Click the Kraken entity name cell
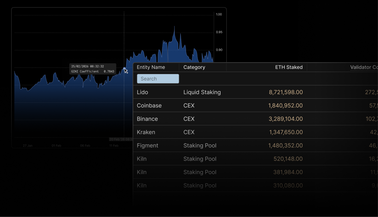This screenshot has height=217, width=378. pyautogui.click(x=146, y=132)
